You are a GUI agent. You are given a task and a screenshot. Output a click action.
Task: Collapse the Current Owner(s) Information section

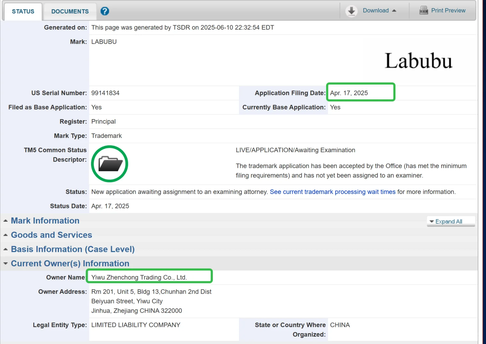(70, 264)
